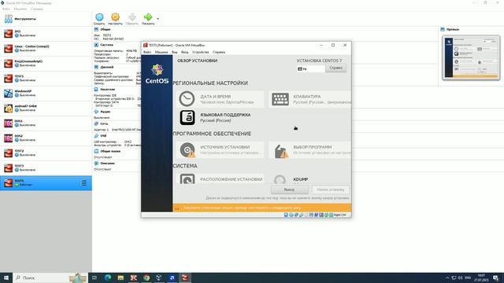Open РАСПОЛОЖЕНИЕ УСТАНОВКИ disk icon
The width and height of the screenshot is (504, 283).
[187, 178]
